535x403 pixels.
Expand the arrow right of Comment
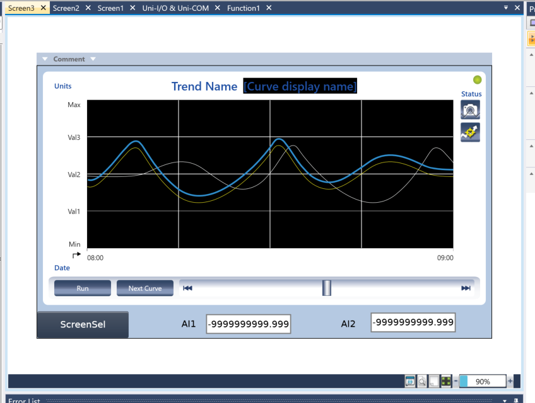click(x=93, y=59)
